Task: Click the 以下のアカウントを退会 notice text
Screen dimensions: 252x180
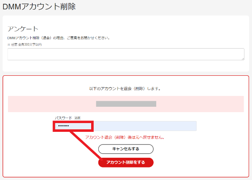Action: (125, 89)
